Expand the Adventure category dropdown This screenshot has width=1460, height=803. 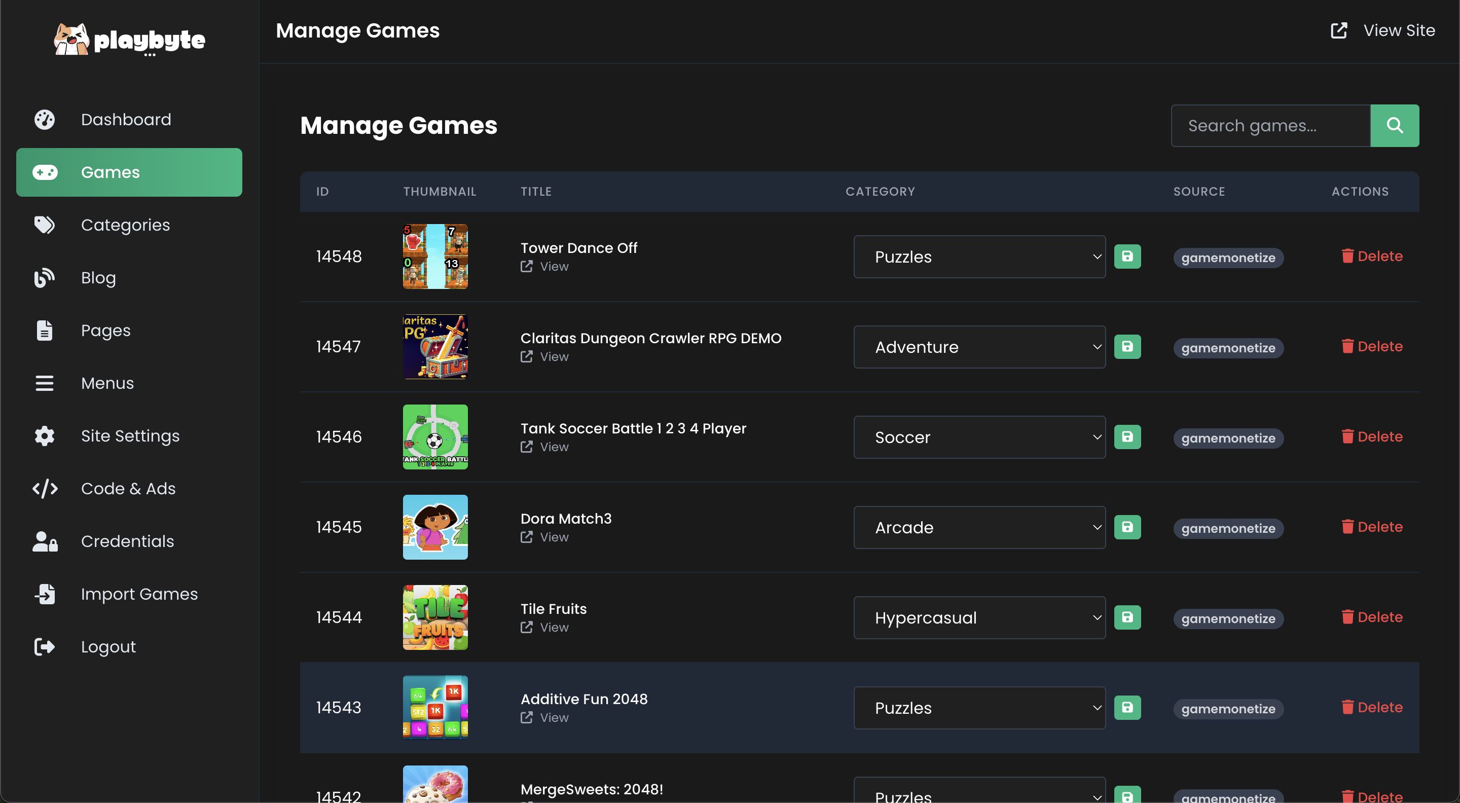click(x=979, y=347)
